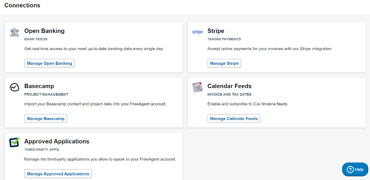Select the Basecamp card title

(39, 86)
